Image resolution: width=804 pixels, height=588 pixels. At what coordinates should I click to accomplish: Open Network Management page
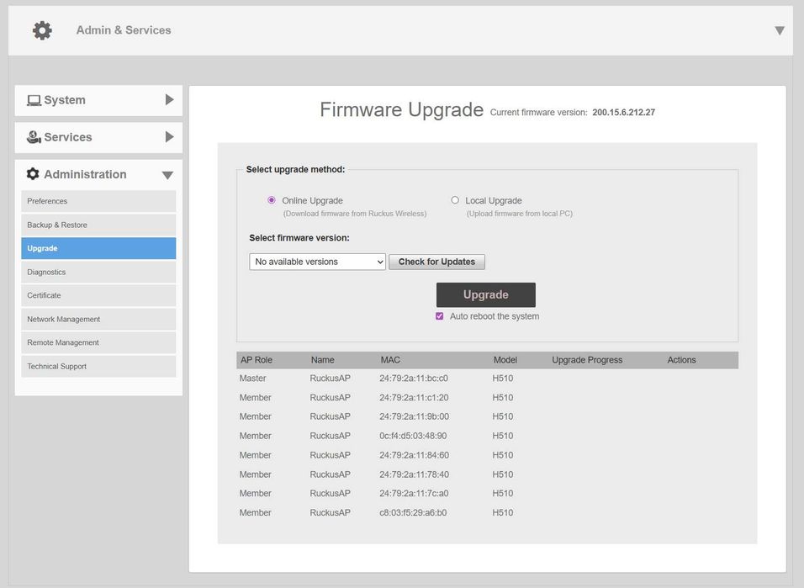pyautogui.click(x=98, y=319)
